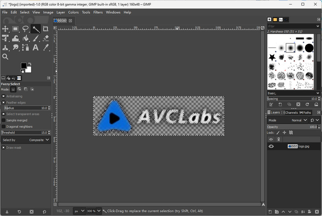Enable the Sample merged checkbox
Screen dimensions: 322x216
(x=4, y=120)
